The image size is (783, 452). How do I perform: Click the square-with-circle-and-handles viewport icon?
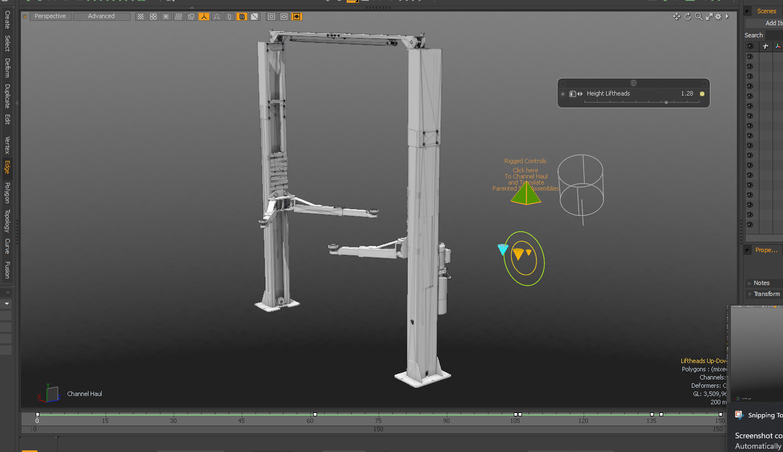[x=284, y=16]
